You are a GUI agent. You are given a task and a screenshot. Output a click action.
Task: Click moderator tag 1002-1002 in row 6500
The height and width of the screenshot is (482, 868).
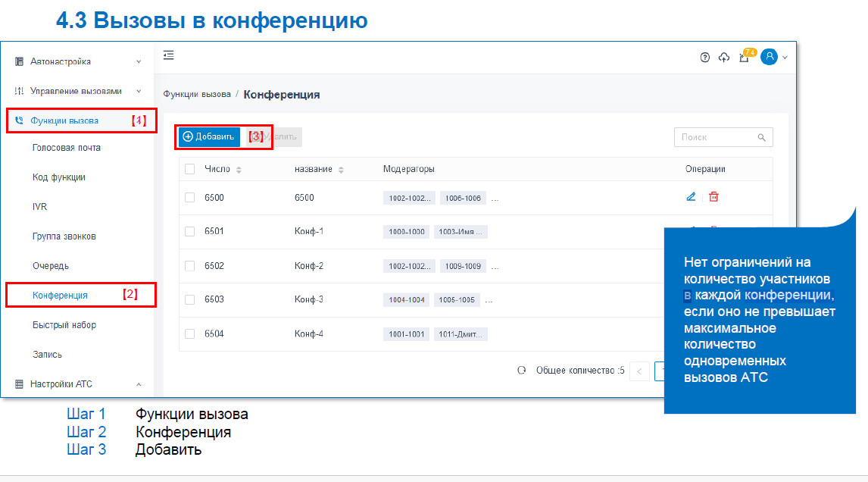click(409, 199)
